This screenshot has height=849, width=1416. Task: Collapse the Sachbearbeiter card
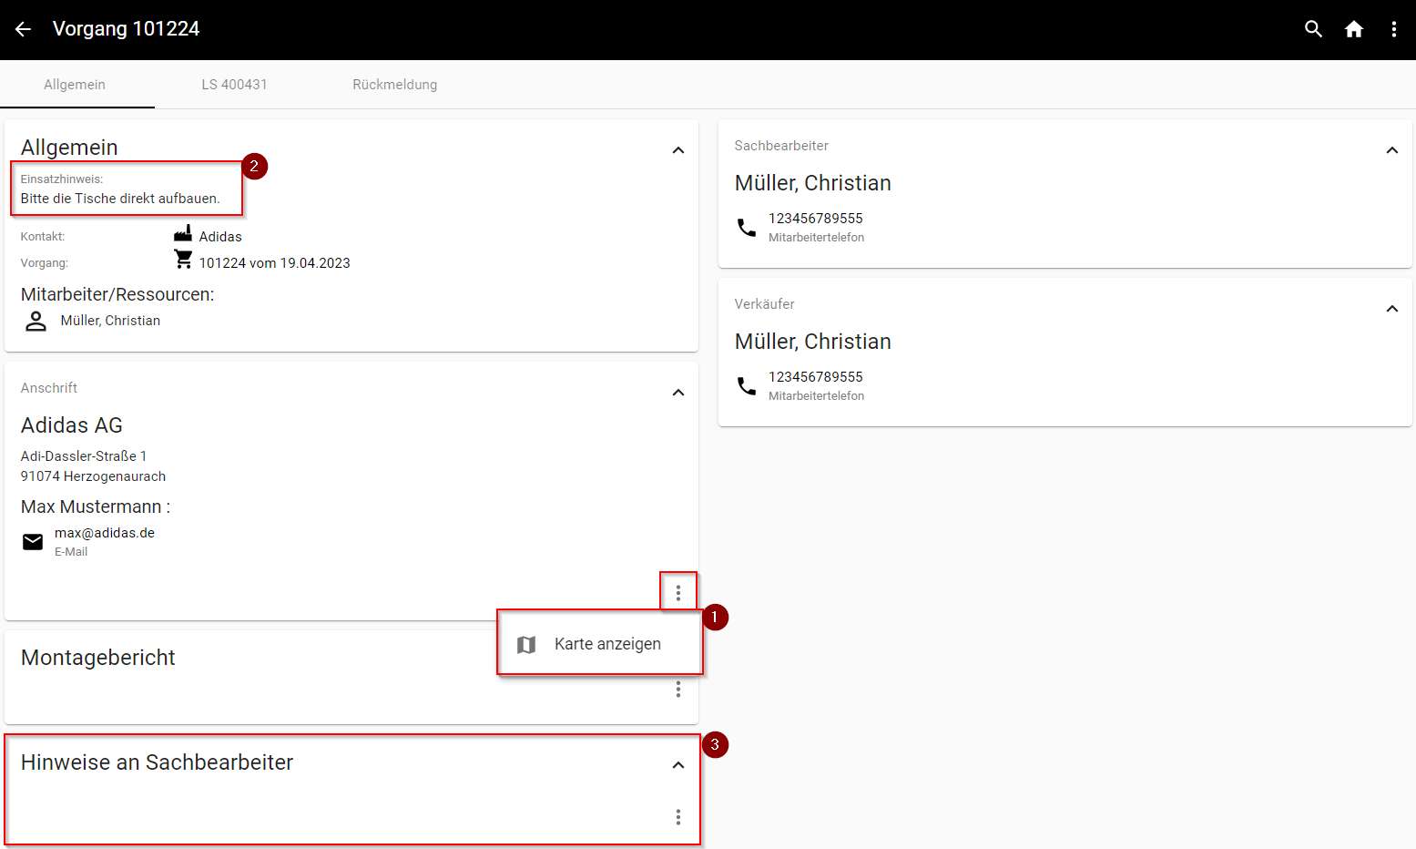1392,150
